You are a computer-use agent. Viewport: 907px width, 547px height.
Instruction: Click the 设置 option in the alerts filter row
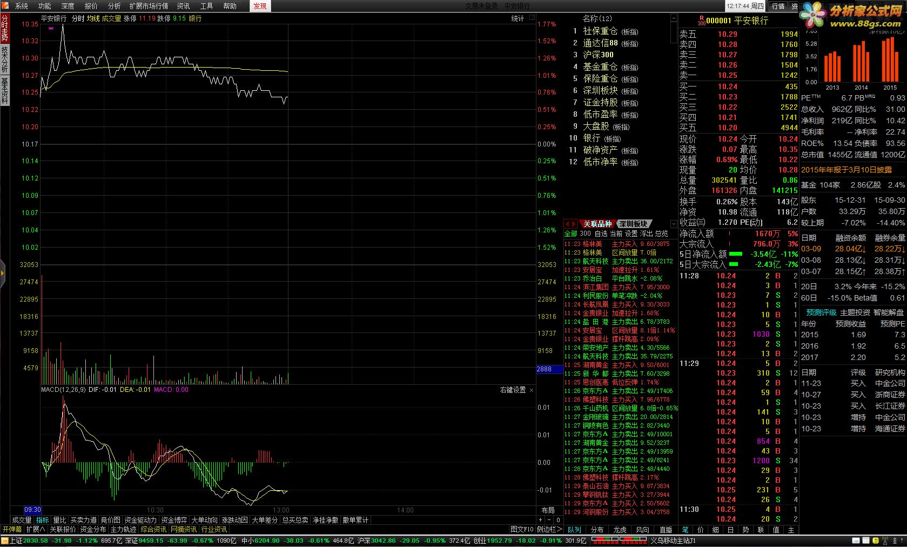point(631,234)
